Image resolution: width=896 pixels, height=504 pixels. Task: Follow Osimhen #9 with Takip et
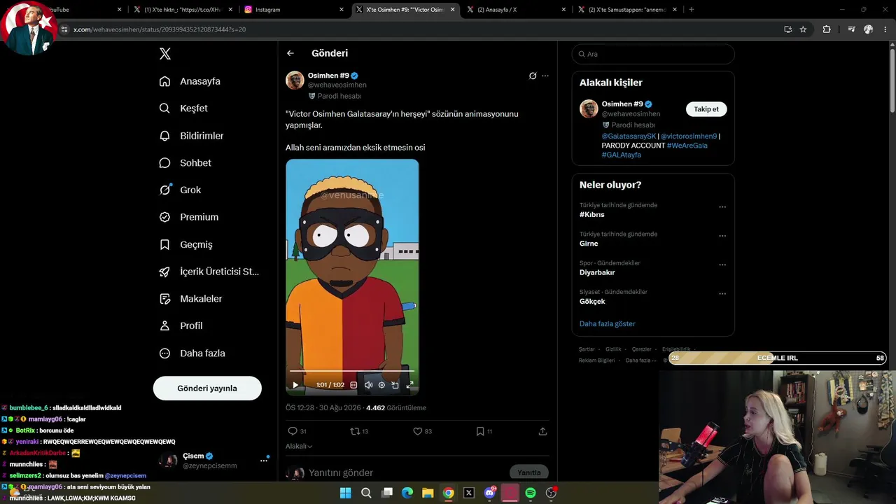click(706, 109)
